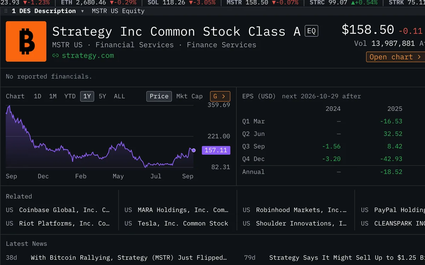Open the strategy.com website link
425x265 pixels.
[88, 55]
